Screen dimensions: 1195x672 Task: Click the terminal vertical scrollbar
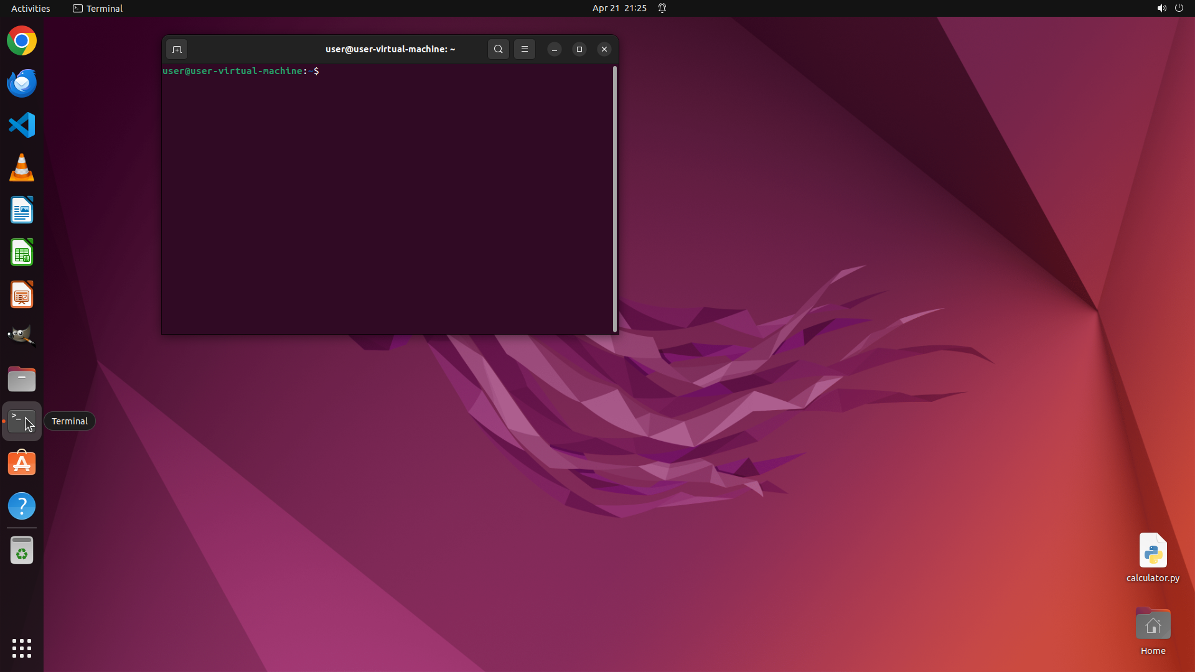(615, 199)
